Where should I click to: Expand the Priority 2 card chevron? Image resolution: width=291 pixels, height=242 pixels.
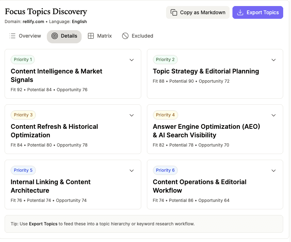point(274,60)
